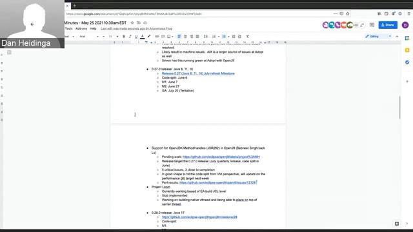The image size is (413, 232).
Task: Open the highlight color tool
Action: click(149, 37)
